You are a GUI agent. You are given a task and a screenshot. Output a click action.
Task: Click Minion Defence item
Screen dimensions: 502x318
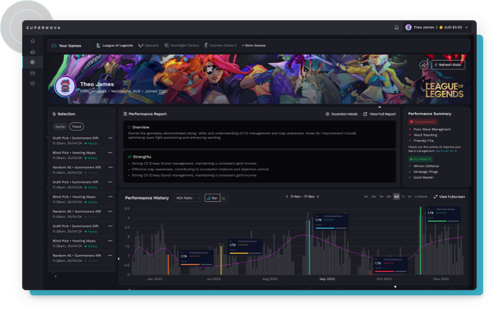[x=424, y=166]
